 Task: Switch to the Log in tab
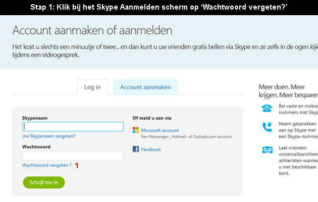tap(92, 87)
